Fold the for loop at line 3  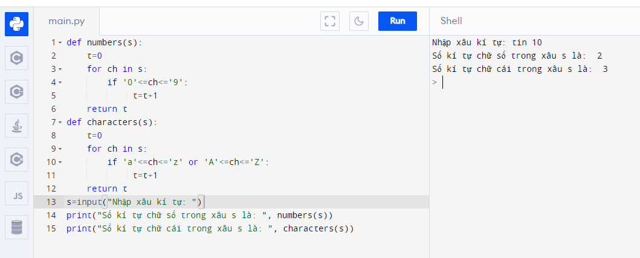60,69
